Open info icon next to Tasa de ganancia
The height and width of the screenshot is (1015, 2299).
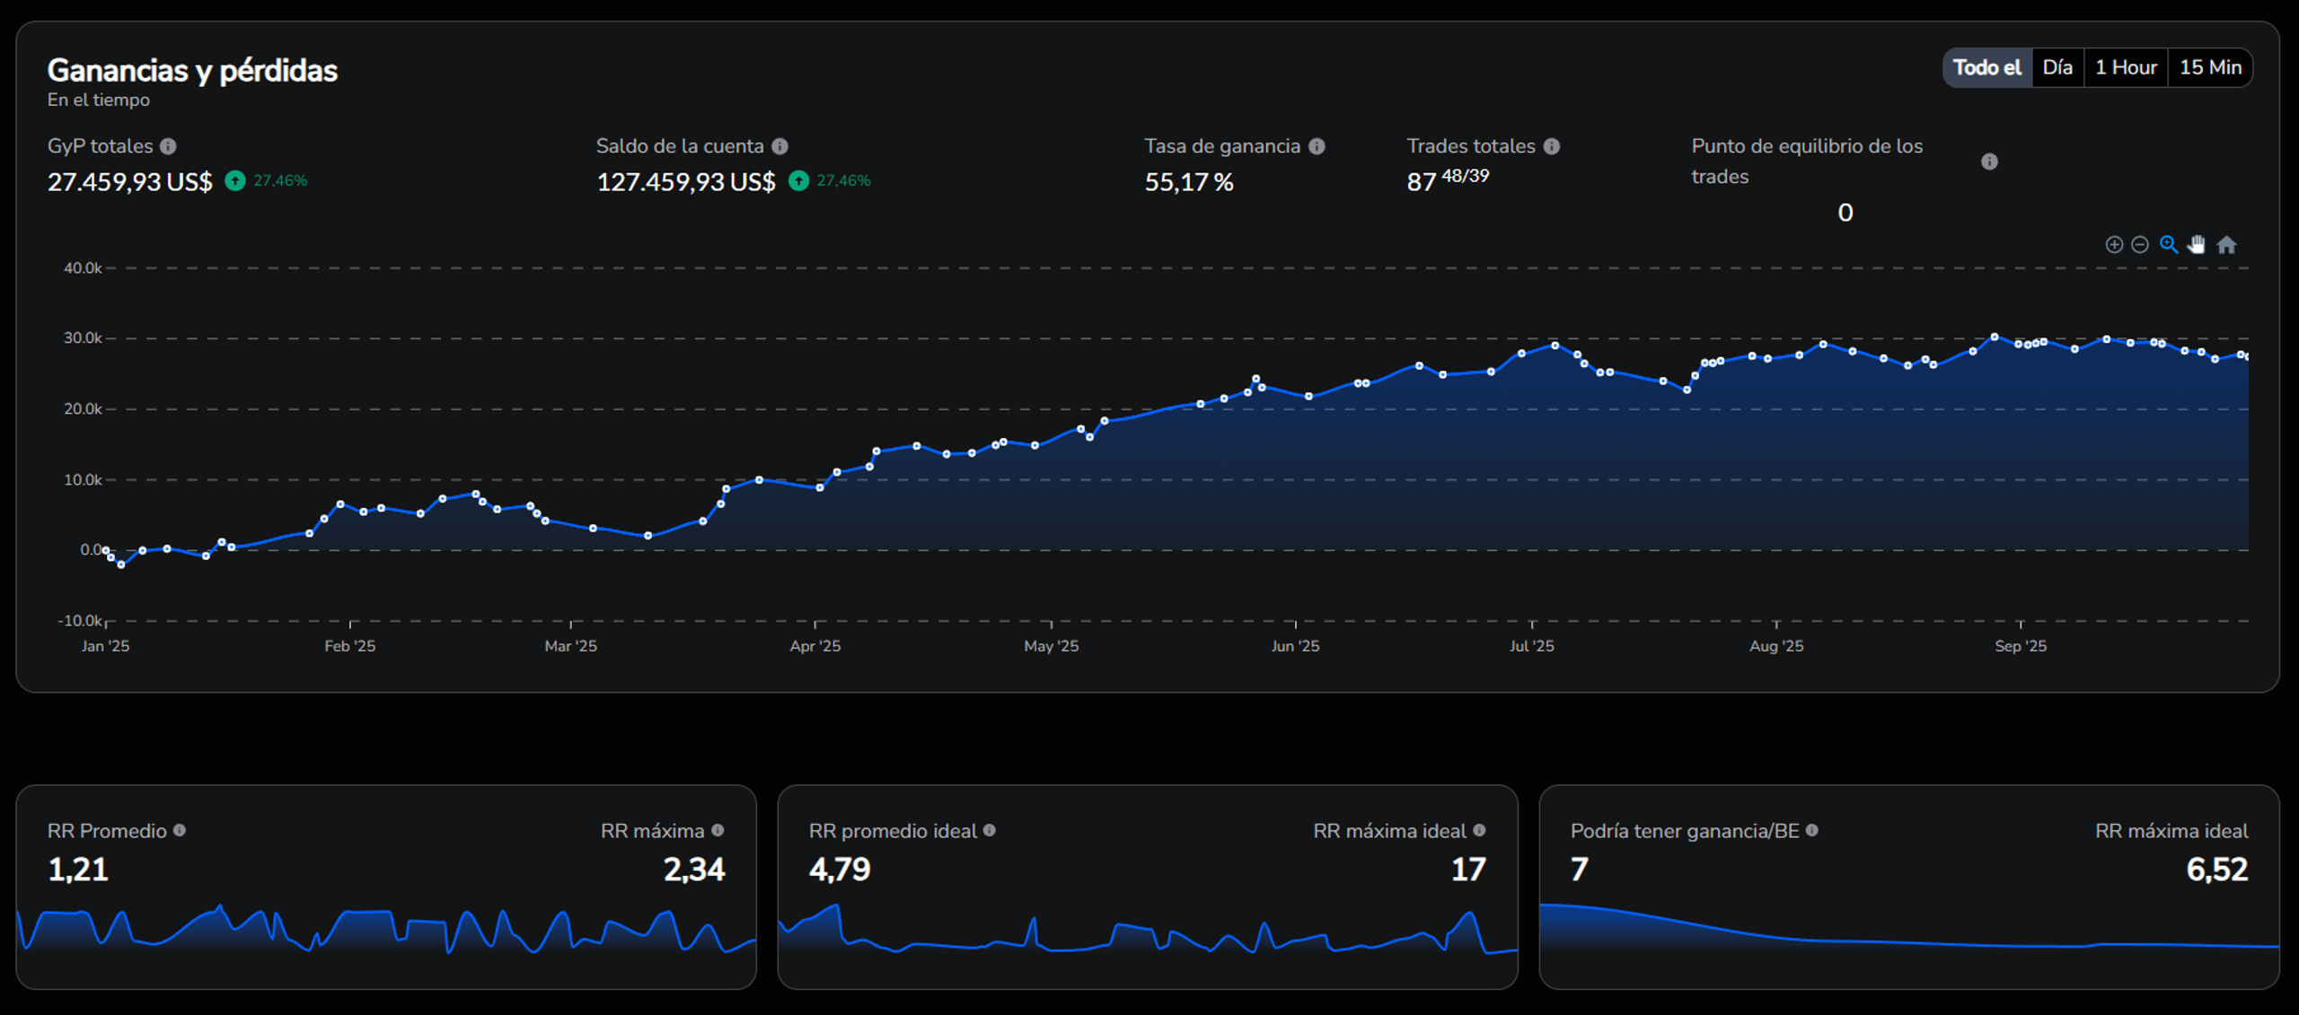(x=1317, y=146)
